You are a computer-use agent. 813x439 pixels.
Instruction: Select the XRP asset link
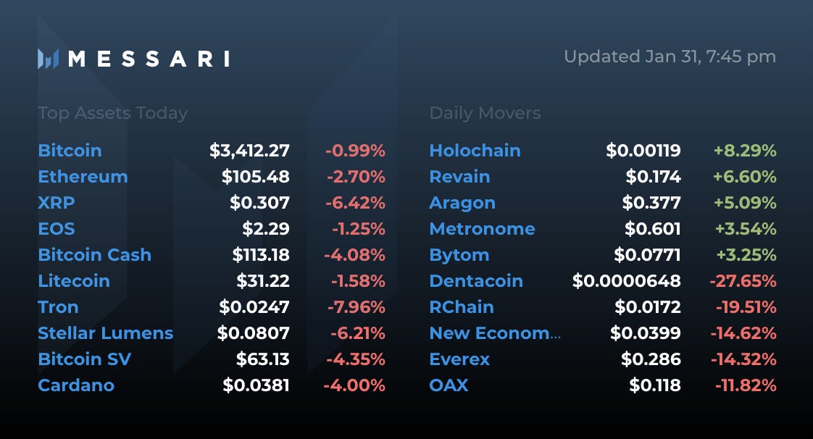(57, 203)
